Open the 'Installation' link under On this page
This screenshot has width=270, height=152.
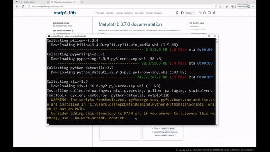click(x=194, y=26)
